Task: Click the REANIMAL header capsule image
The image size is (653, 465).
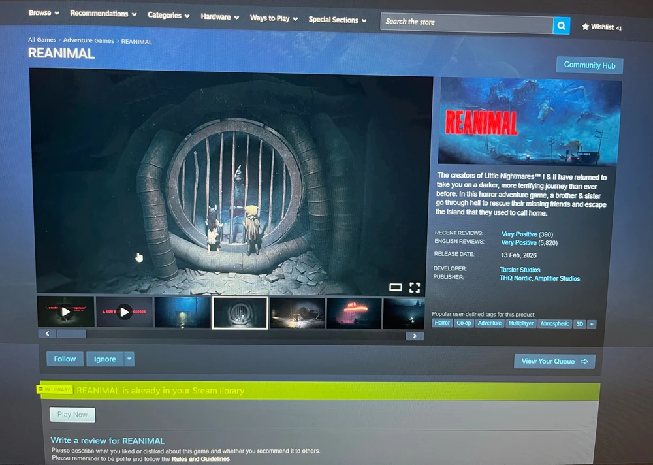Action: (x=529, y=121)
